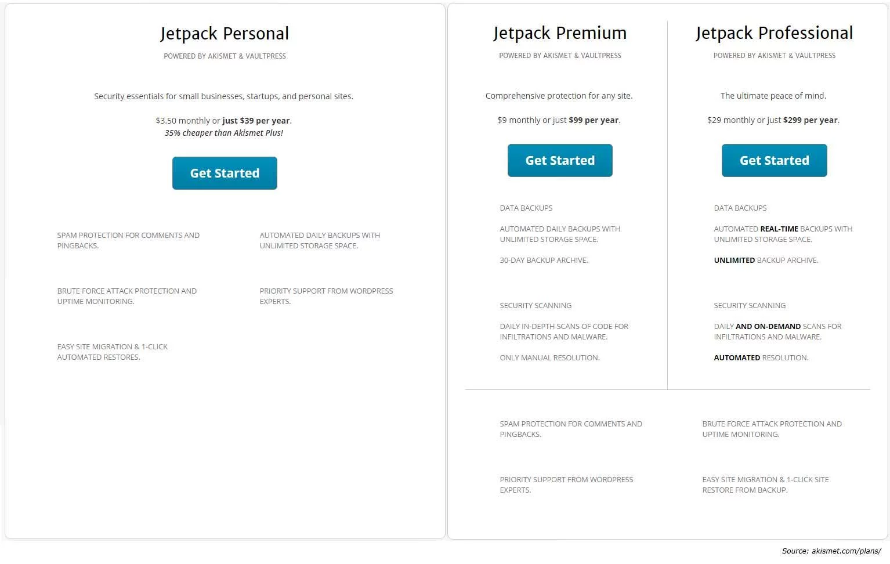Click the '$39 per year' price text
The image size is (890, 564).
tap(265, 121)
